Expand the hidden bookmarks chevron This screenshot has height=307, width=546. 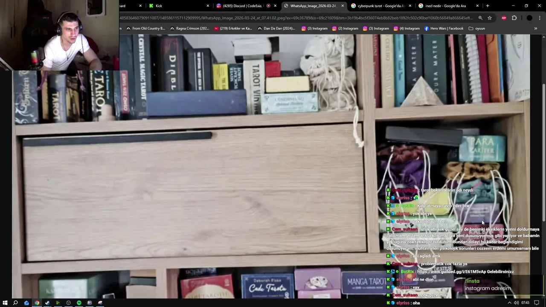(x=536, y=29)
